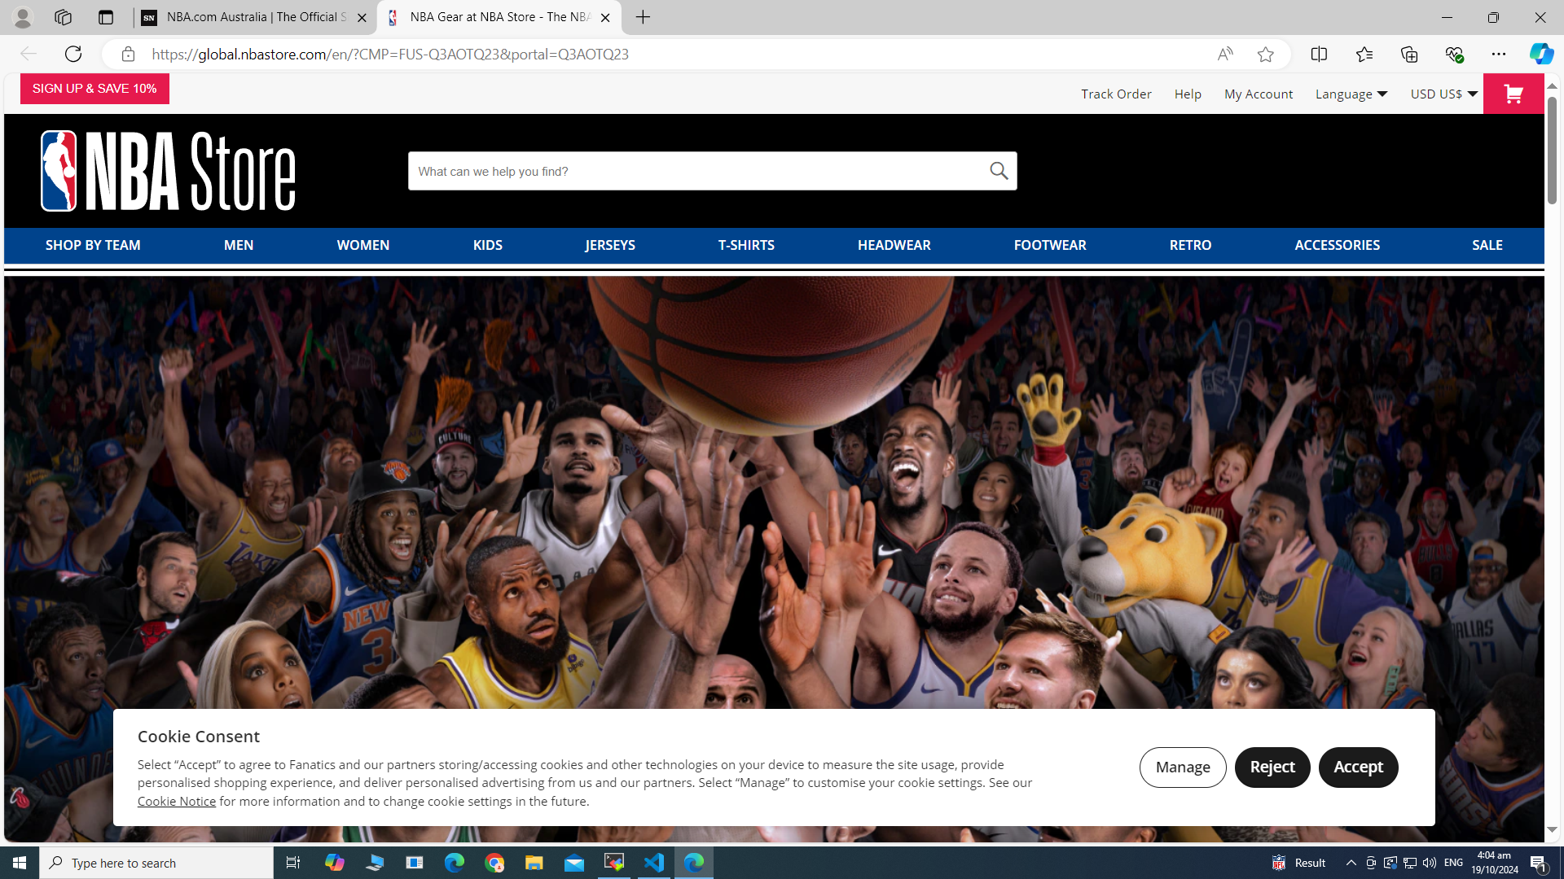
Task: Click SIGN UP & SAVE 10% button
Action: 94,89
